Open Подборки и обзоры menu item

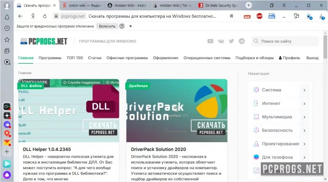point(255,58)
